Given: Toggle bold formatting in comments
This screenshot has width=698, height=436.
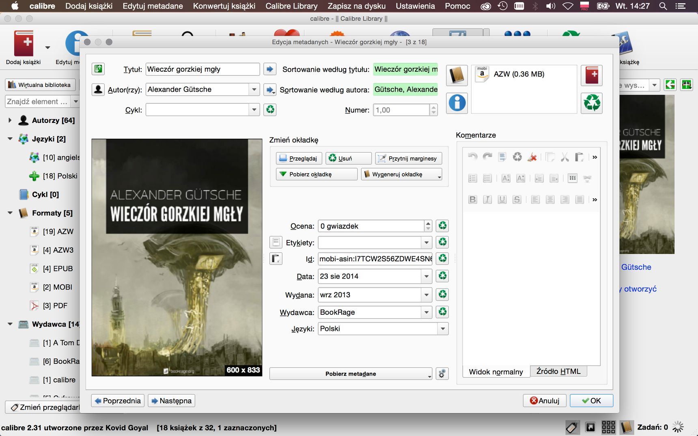Looking at the screenshot, I should click(x=473, y=199).
